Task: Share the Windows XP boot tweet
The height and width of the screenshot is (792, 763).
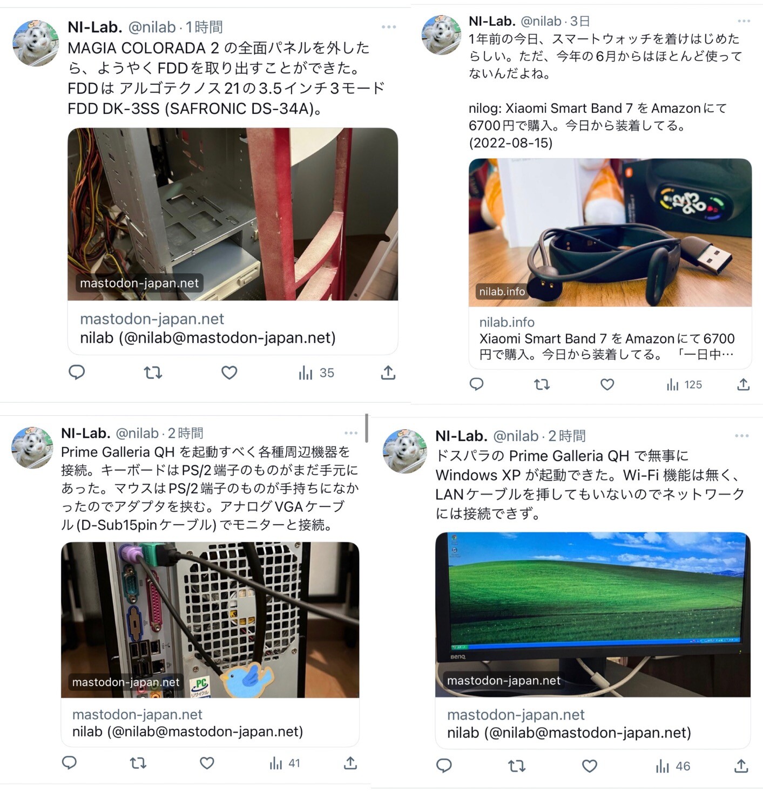Action: tap(741, 766)
